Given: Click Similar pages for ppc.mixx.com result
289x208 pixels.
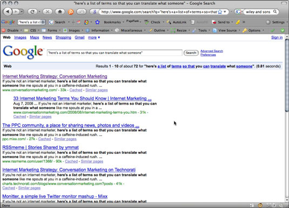Looking at the screenshot, I should click(x=65, y=139).
